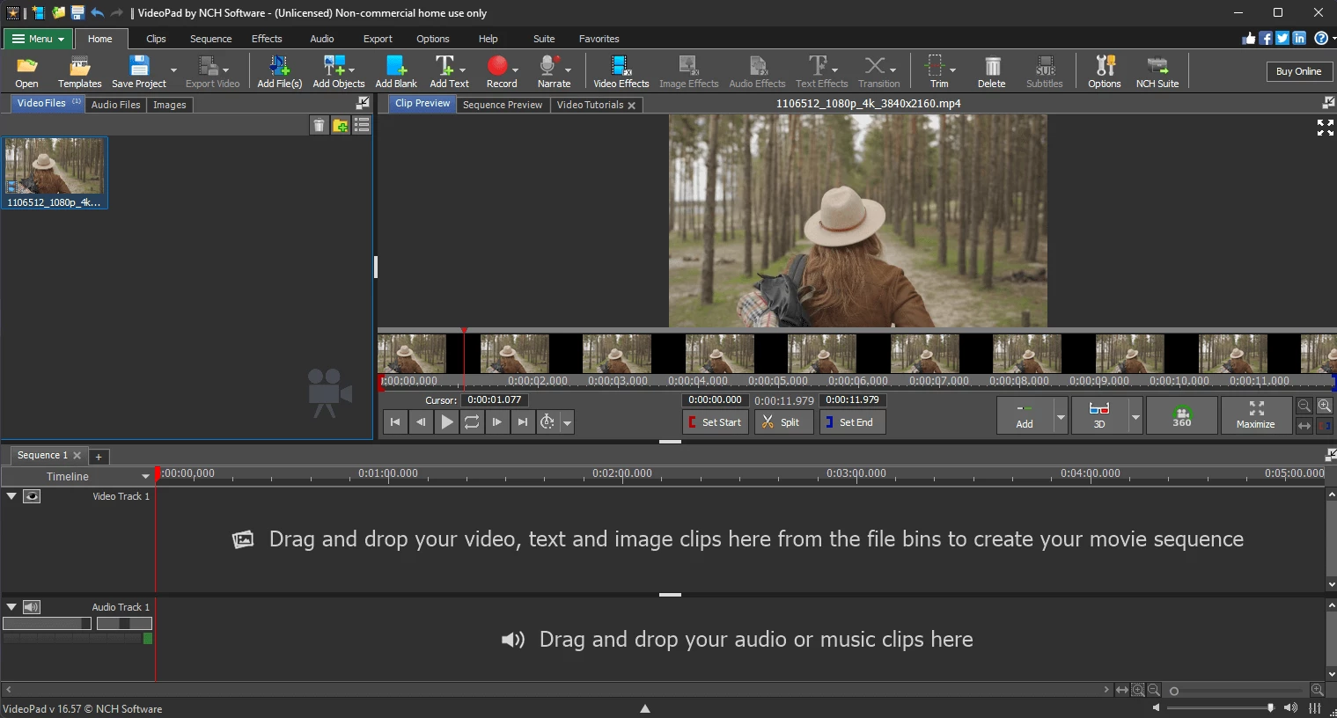Open a project with the Open icon
Viewport: 1337px width, 718px height.
coord(26,71)
